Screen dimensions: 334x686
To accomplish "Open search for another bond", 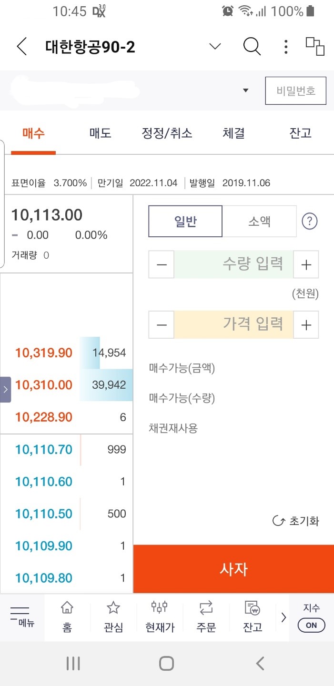I will tap(252, 47).
